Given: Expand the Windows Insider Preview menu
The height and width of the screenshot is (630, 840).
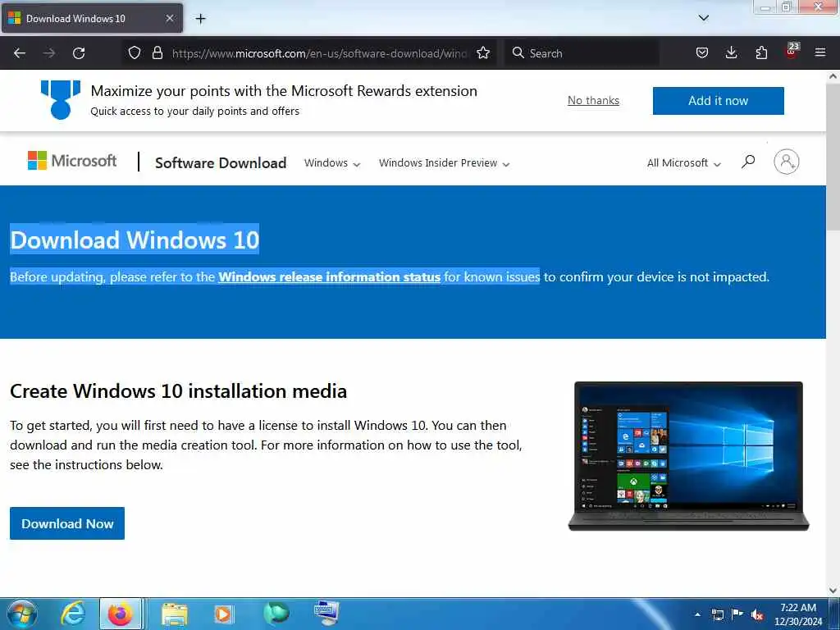Looking at the screenshot, I should click(x=444, y=163).
